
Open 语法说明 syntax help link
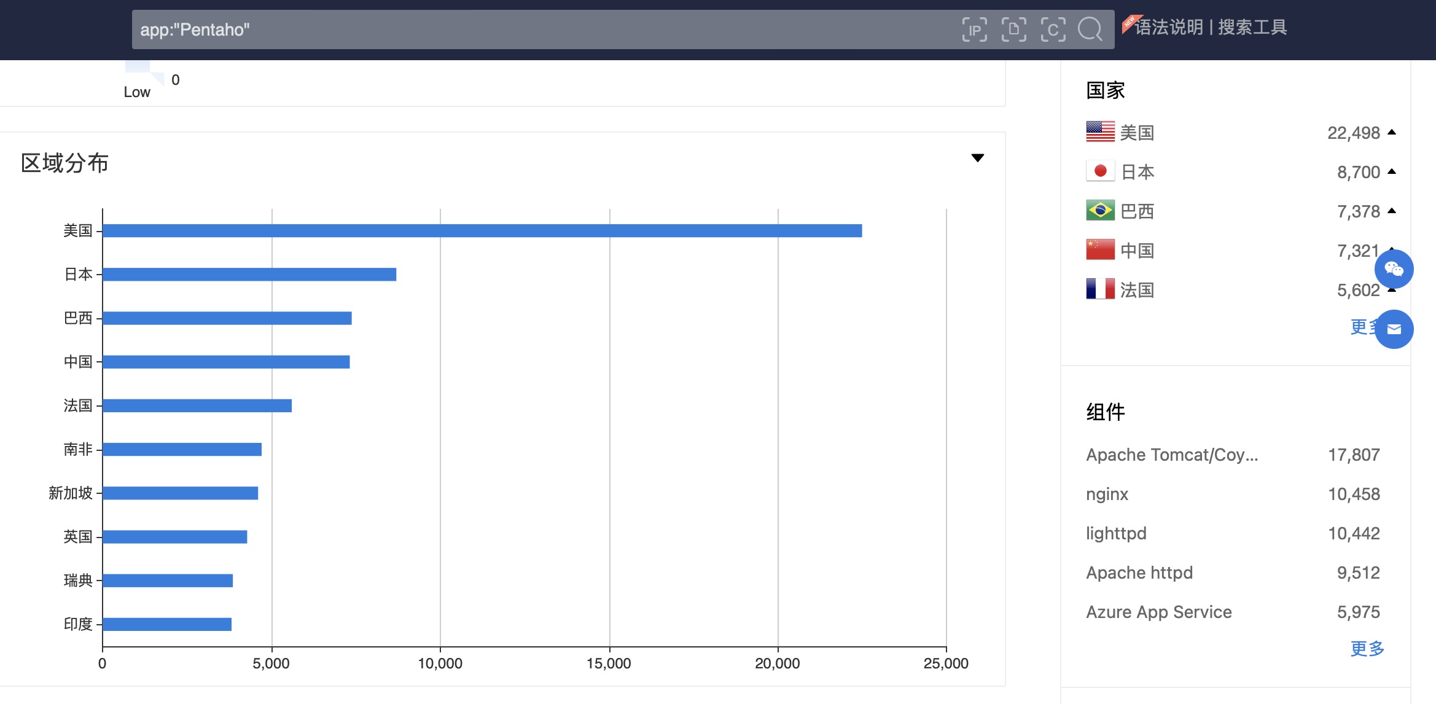[1168, 28]
